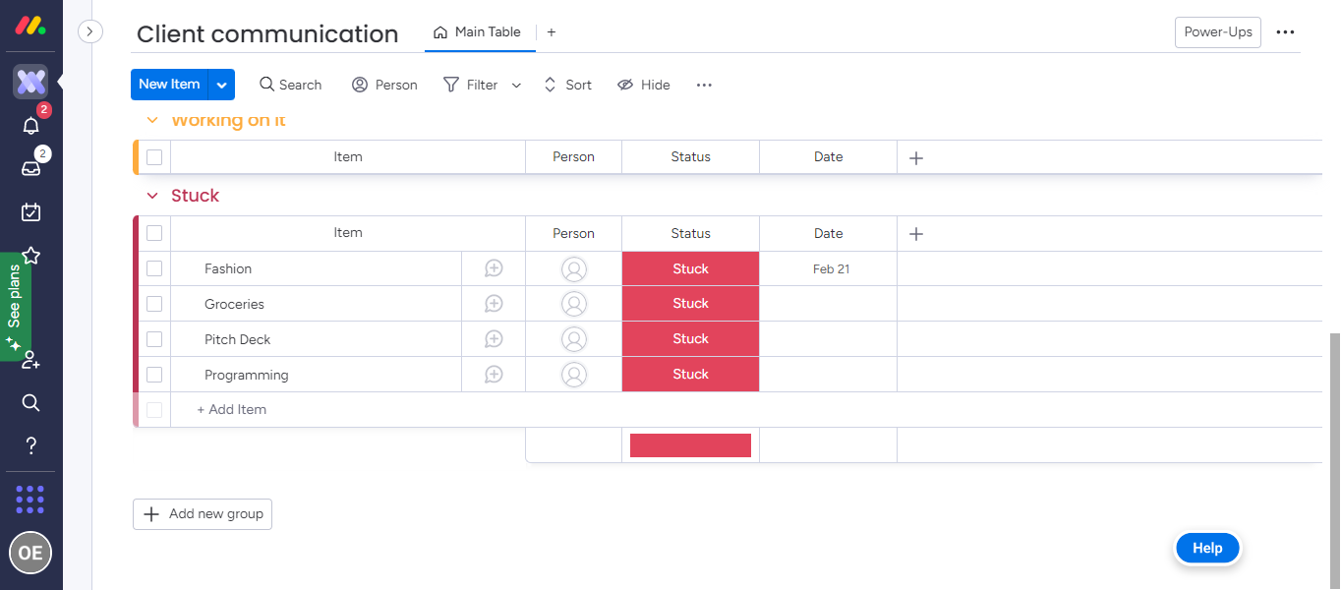Open My Work calendar icon
This screenshot has width=1341, height=590.
pyautogui.click(x=30, y=211)
